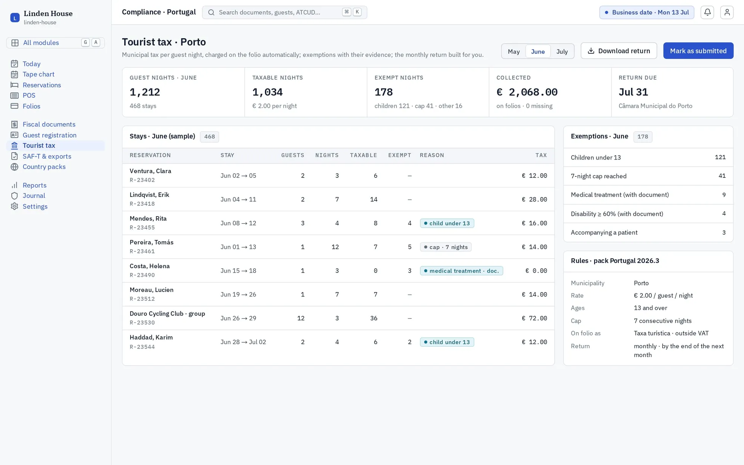The width and height of the screenshot is (744, 465).
Task: Click the Reports bar chart icon
Action: point(15,185)
